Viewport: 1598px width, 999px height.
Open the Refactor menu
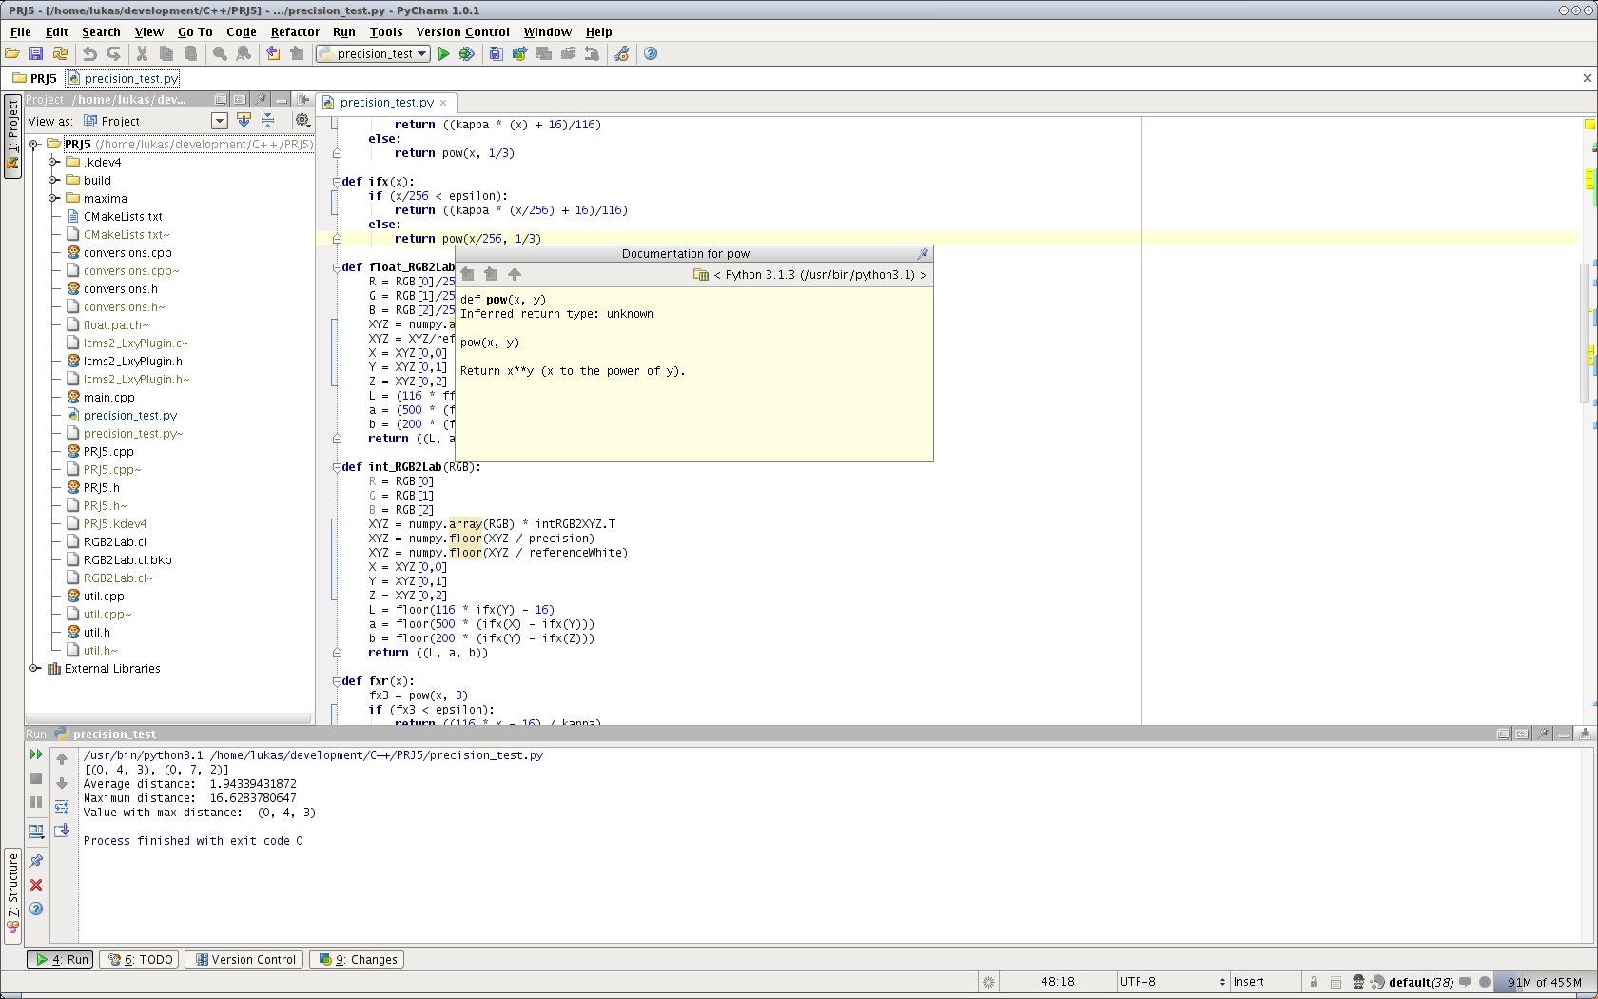point(295,31)
